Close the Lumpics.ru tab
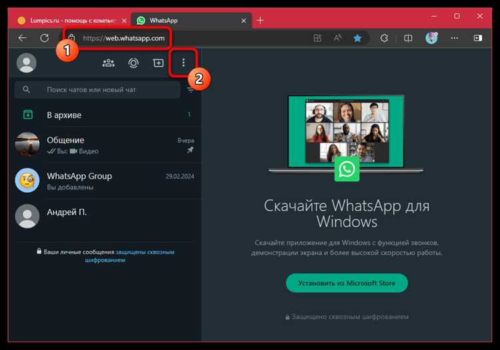The height and width of the screenshot is (350, 500). [x=125, y=21]
